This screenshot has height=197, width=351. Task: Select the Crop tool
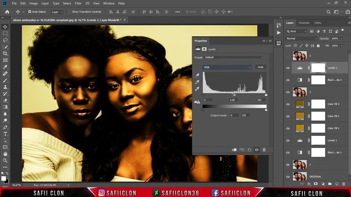(5, 54)
